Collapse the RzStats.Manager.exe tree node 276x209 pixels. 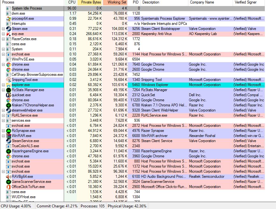3,90
